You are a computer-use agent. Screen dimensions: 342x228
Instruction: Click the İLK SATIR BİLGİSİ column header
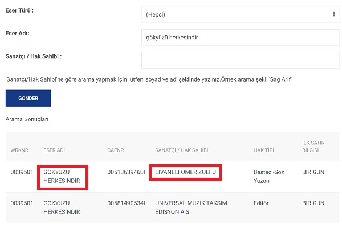coord(313,146)
